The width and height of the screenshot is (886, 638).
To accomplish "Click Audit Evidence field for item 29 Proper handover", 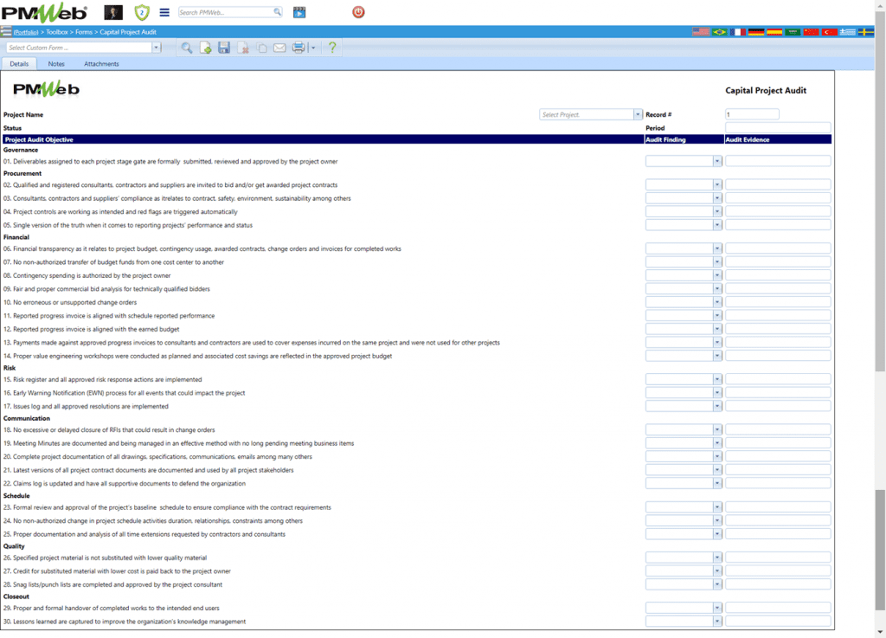I will coord(778,608).
